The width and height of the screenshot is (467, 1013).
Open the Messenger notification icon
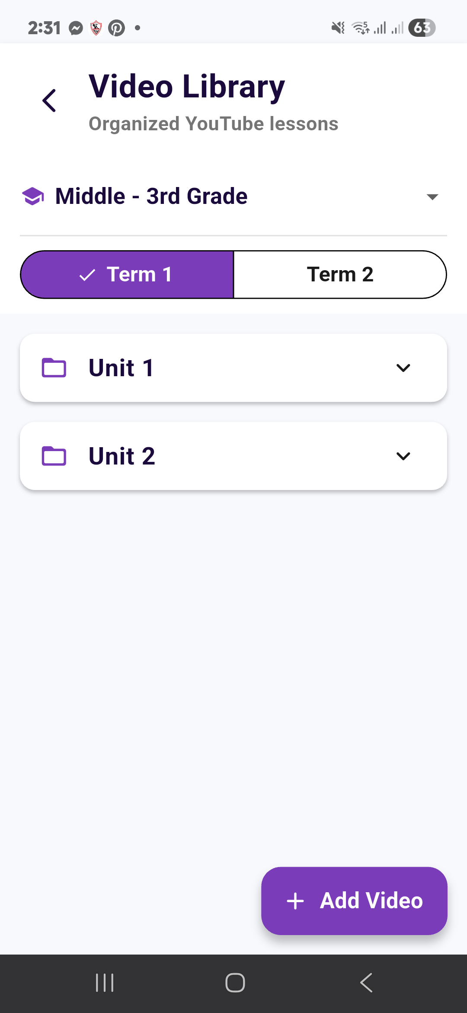(76, 28)
